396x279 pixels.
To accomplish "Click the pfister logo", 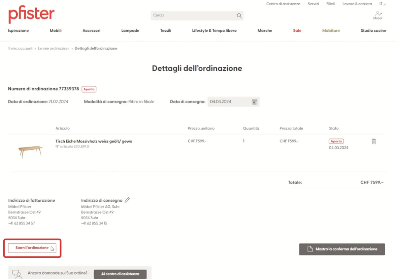I will [31, 15].
